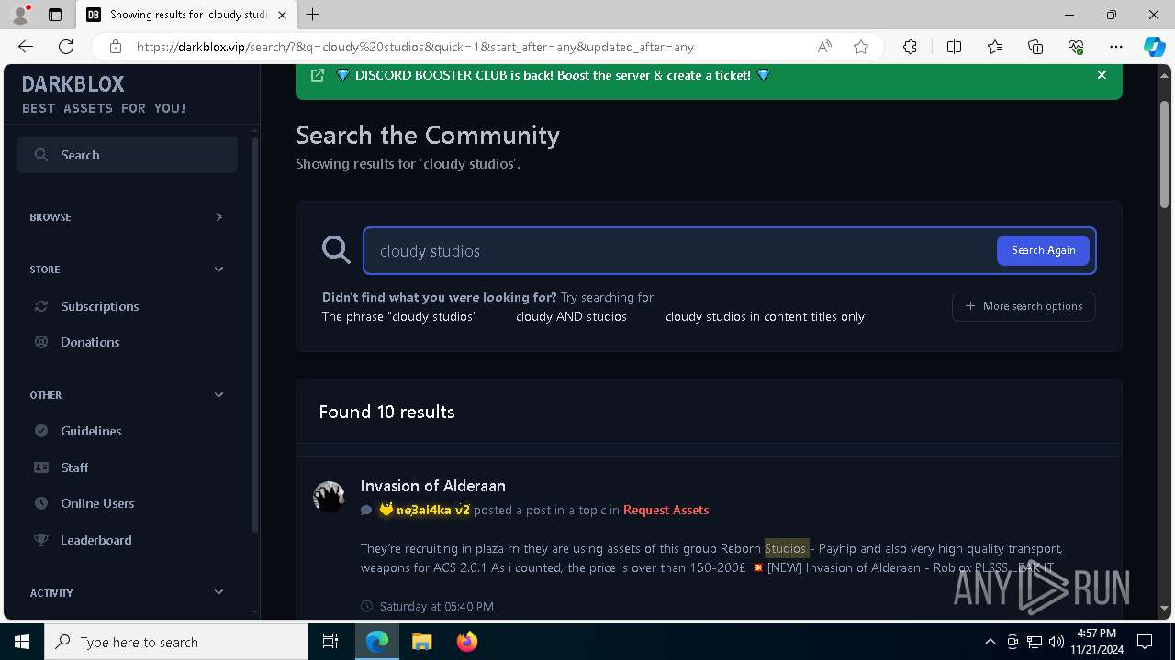Viewport: 1175px width, 660px height.
Task: Toggle Split screen view
Action: click(954, 47)
